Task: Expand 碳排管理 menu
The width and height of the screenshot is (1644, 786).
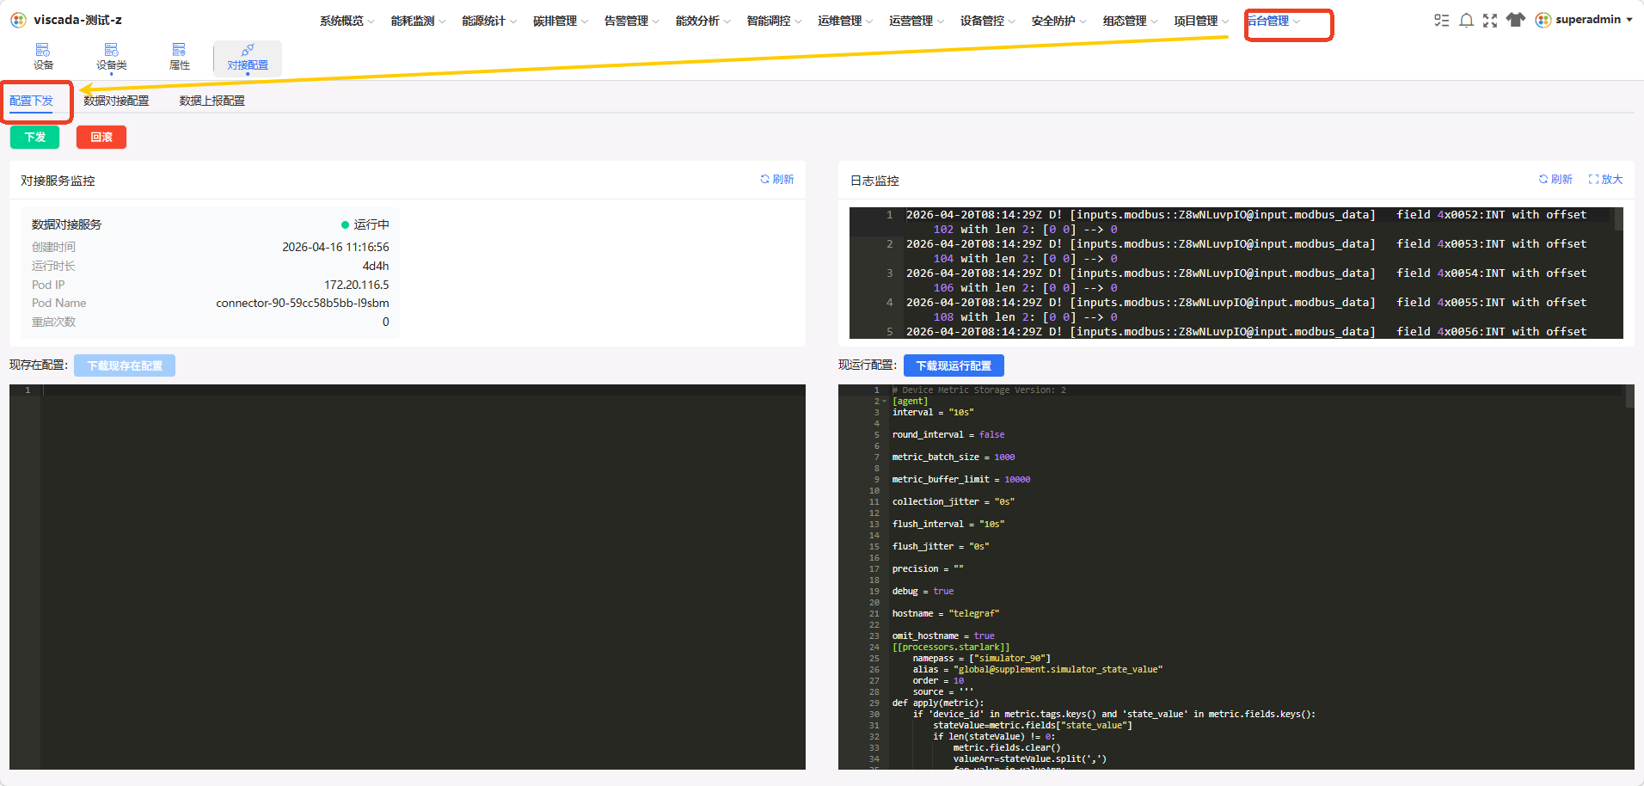Action: click(561, 21)
